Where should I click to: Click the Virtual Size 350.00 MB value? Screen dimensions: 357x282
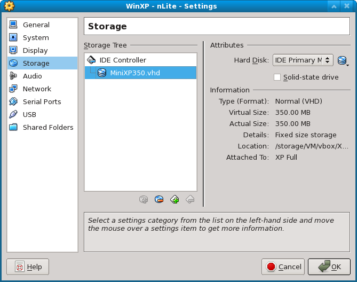(x=293, y=112)
